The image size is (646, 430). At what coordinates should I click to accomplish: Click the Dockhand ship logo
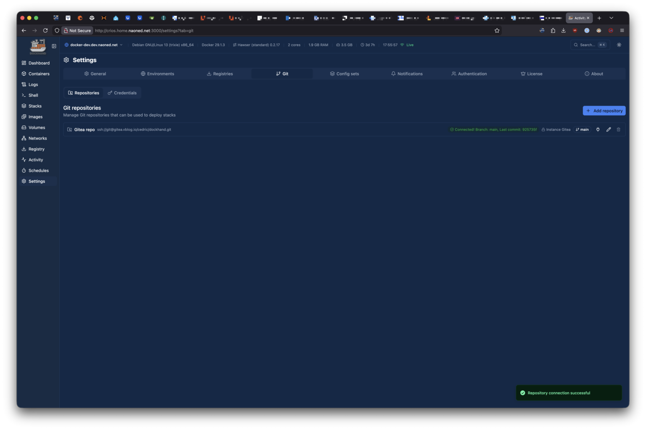coord(38,46)
